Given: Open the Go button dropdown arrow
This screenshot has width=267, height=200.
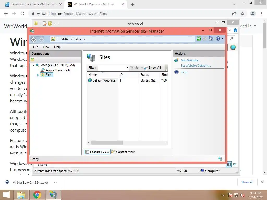Looking at the screenshot, I should (142, 68).
